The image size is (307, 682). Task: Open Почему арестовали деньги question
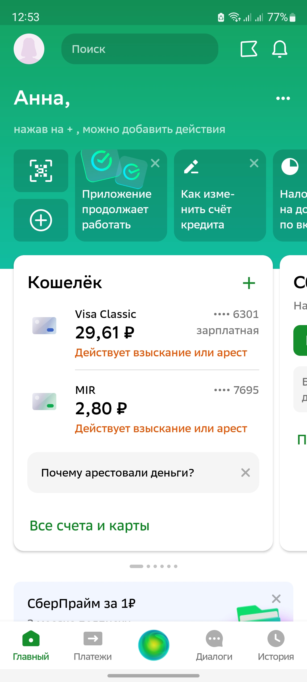[118, 473]
